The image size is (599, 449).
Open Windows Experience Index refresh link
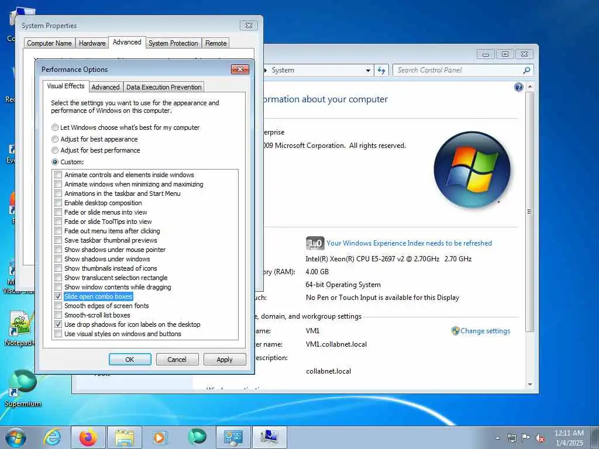pyautogui.click(x=409, y=243)
